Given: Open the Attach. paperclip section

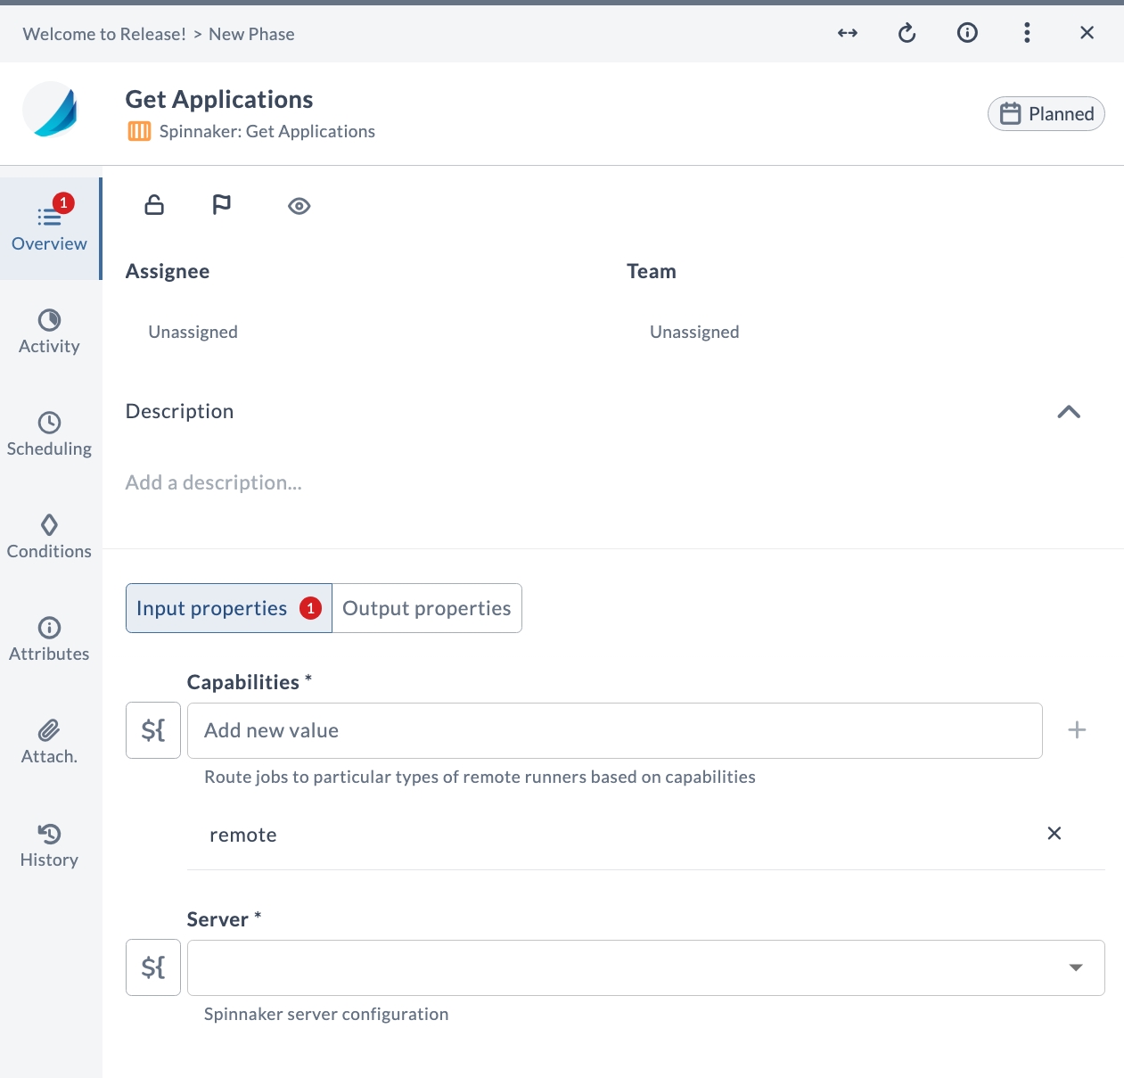Looking at the screenshot, I should click(x=50, y=742).
